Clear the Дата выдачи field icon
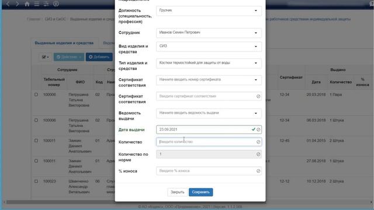 pos(258,129)
